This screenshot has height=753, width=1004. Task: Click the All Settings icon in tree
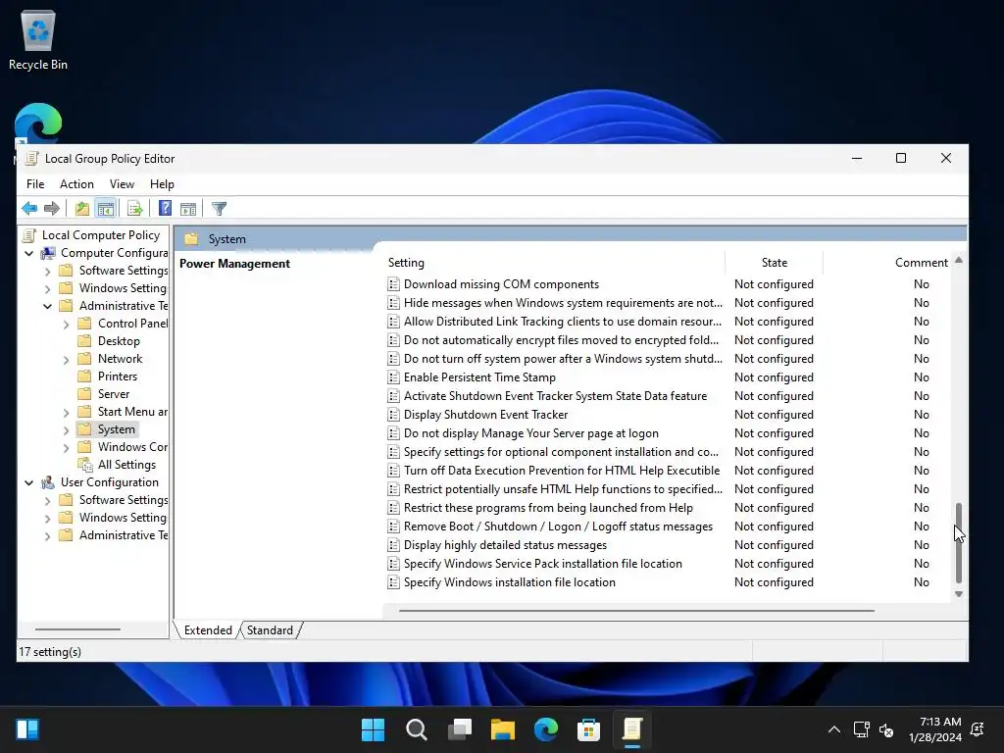[x=85, y=464]
